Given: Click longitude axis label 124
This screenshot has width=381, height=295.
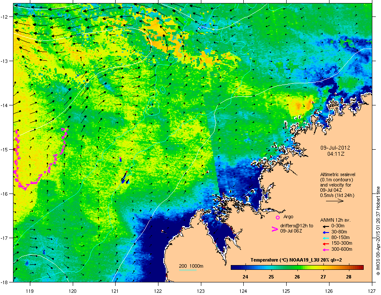Looking at the screenshot, I should click(x=243, y=291).
